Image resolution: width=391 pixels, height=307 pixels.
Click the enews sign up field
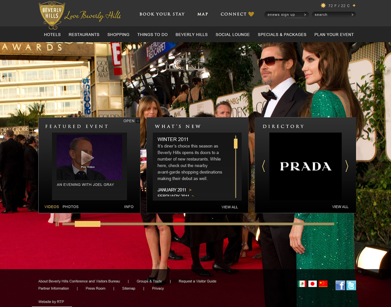[x=286, y=15]
